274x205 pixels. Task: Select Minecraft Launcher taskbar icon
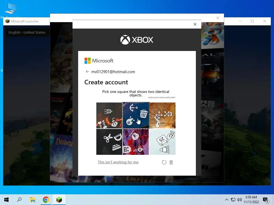tap(59, 200)
